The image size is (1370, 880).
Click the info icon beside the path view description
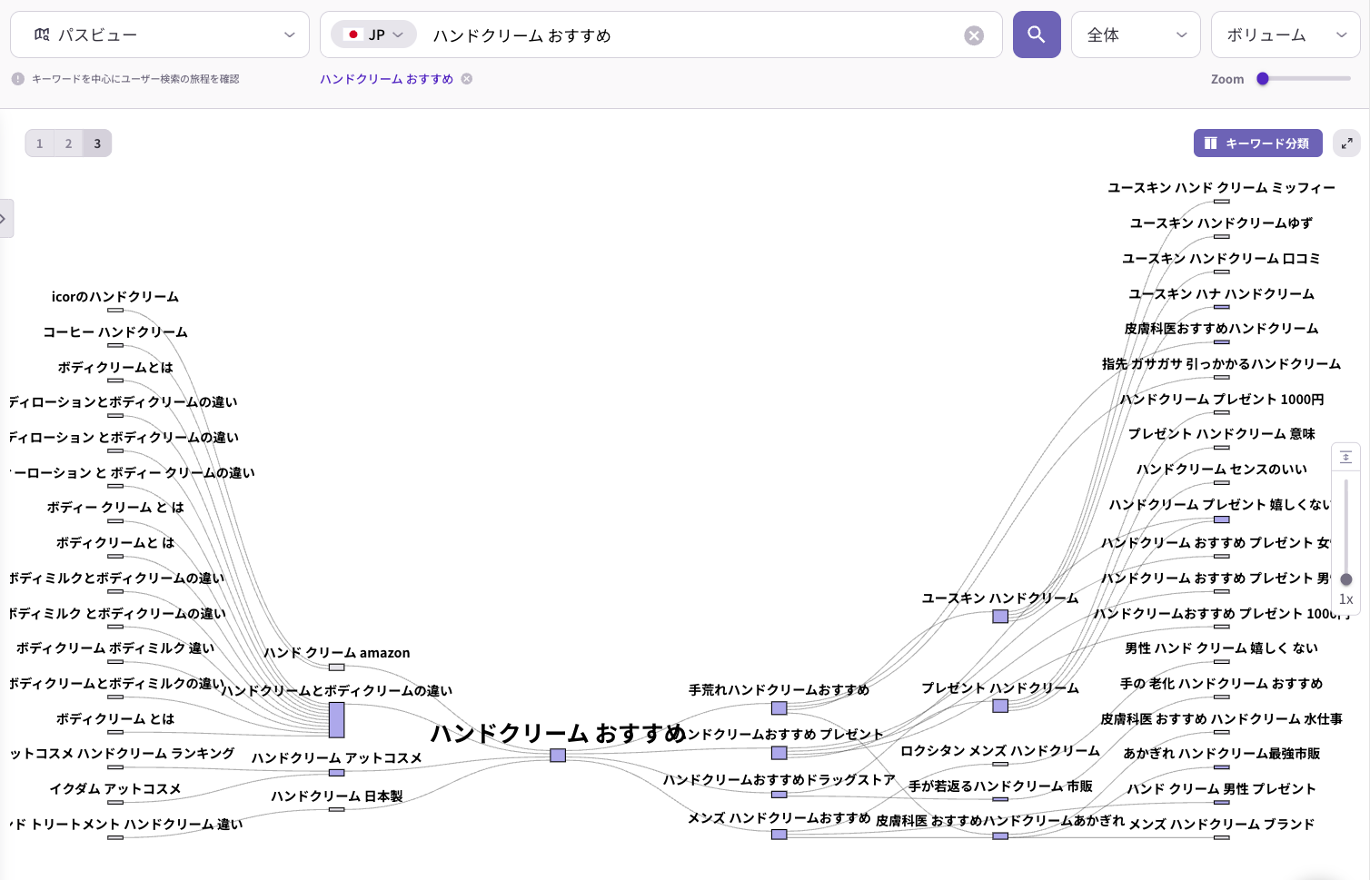17,79
